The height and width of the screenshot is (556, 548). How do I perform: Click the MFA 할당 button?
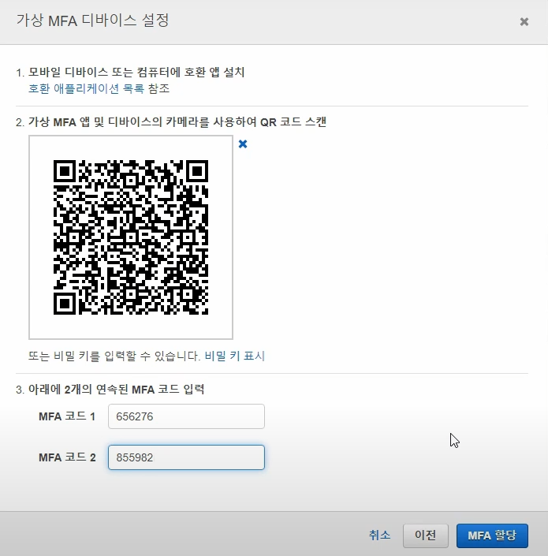492,535
